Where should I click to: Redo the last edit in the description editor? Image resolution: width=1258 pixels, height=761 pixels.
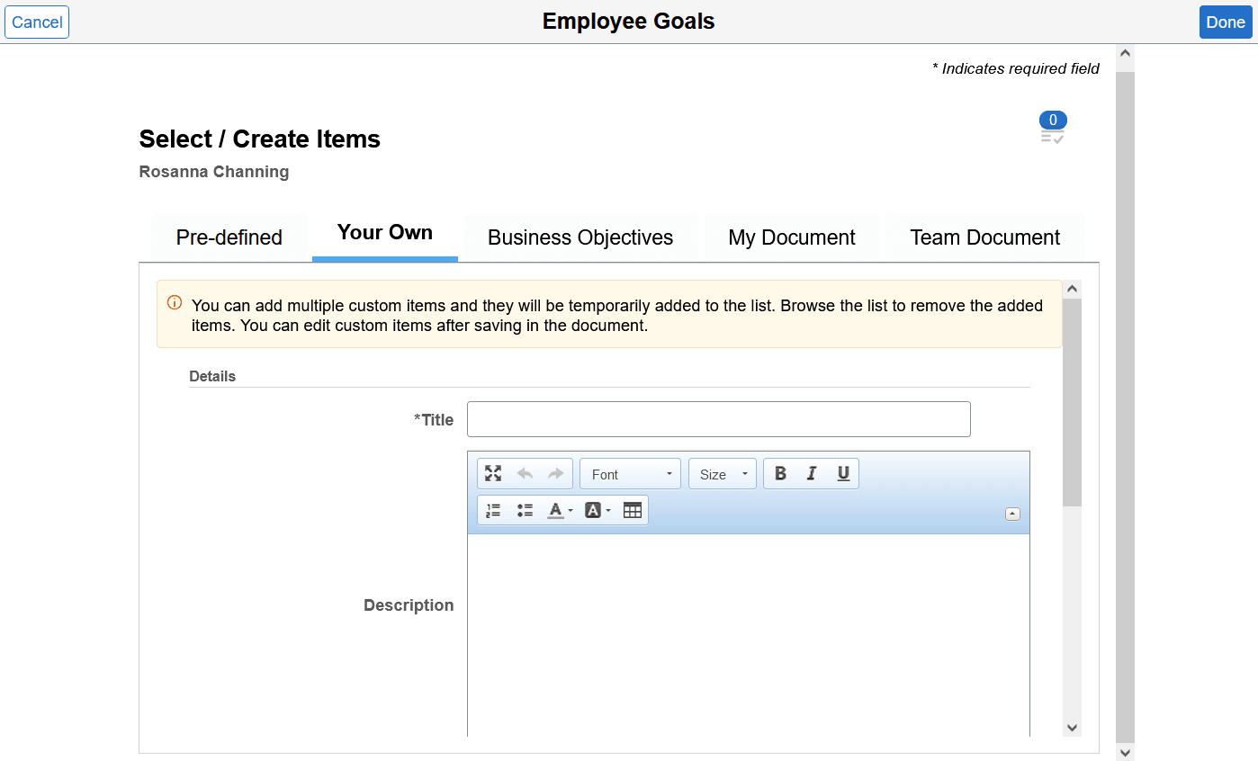555,472
